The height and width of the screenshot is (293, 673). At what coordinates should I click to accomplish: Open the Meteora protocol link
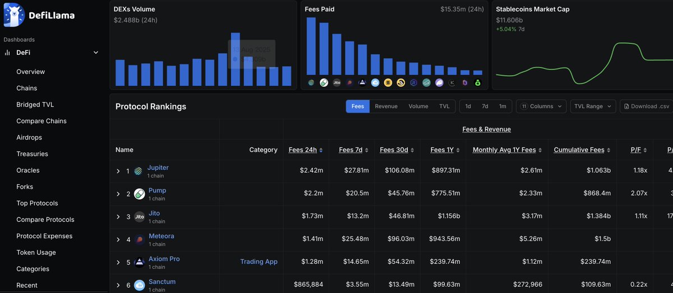point(162,236)
